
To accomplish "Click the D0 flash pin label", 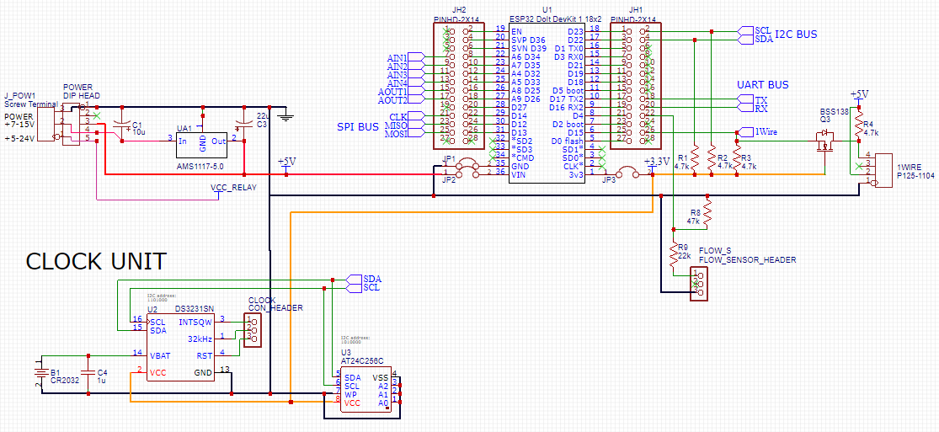I will click(567, 141).
